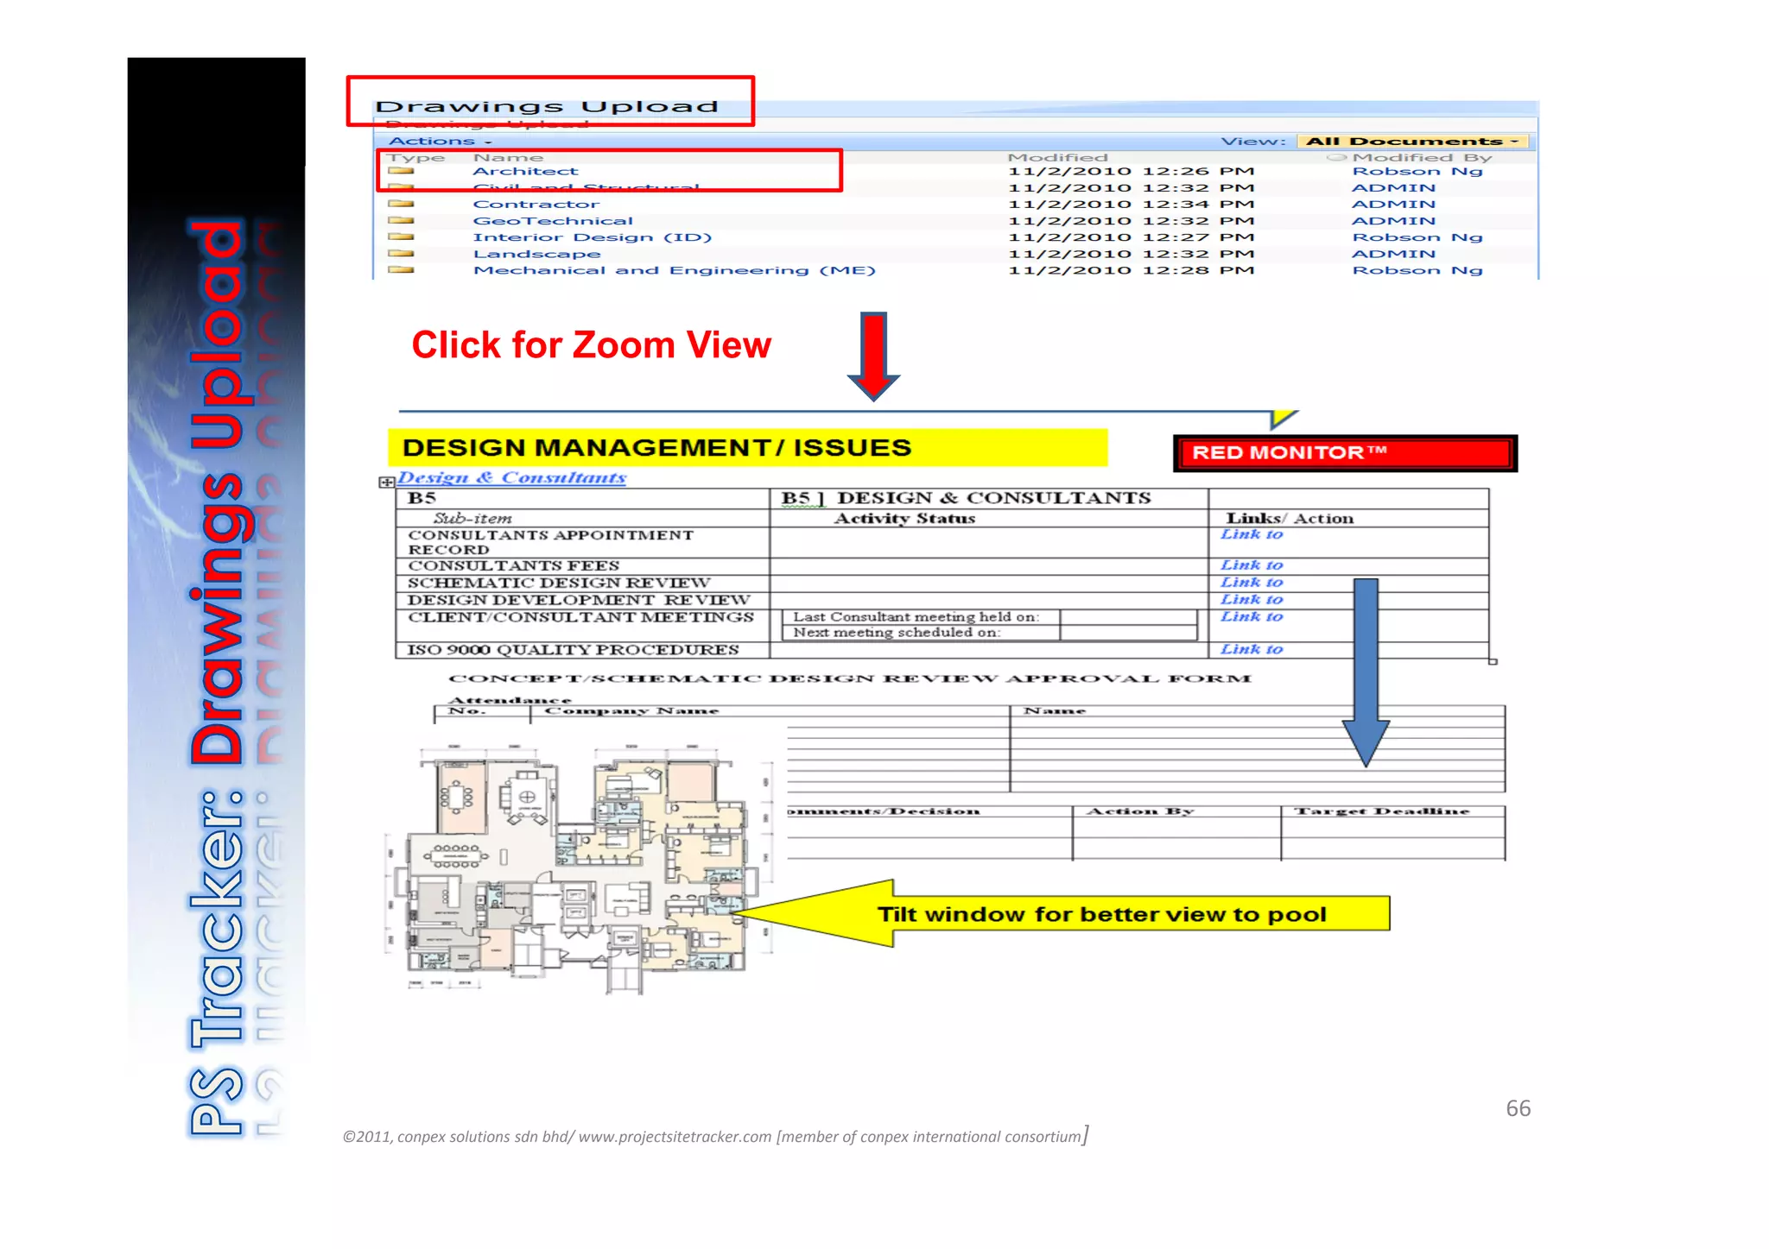Click the SCHEMATIC DESIGN REVIEW sub-item cell
This screenshot has height=1249, width=1769.
click(x=583, y=583)
